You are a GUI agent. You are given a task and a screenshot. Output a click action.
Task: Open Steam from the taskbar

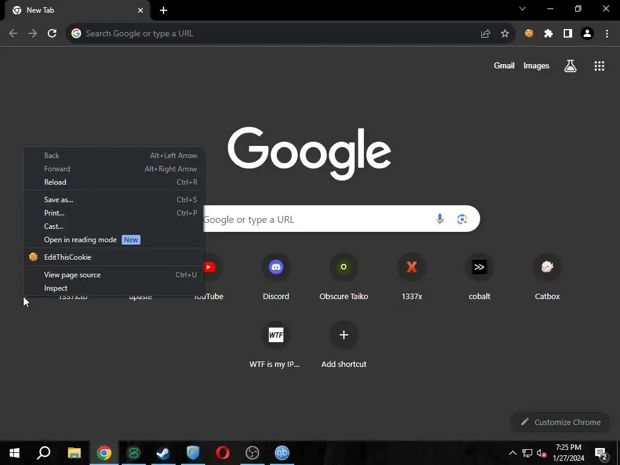coord(163,453)
